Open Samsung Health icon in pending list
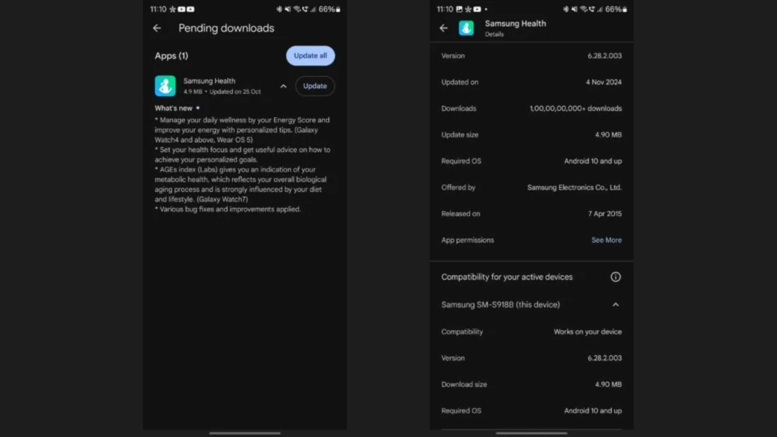777x437 pixels. coord(165,86)
